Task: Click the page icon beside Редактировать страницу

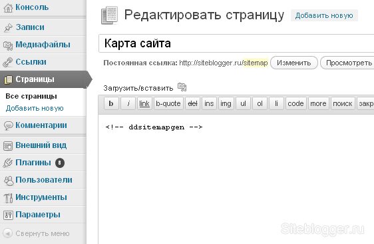Action: (x=110, y=15)
